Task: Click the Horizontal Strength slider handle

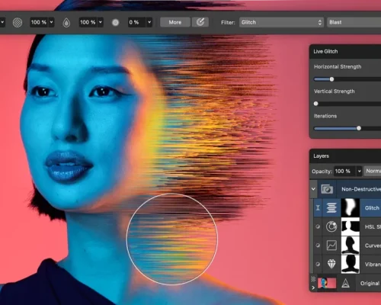Action: (x=331, y=79)
